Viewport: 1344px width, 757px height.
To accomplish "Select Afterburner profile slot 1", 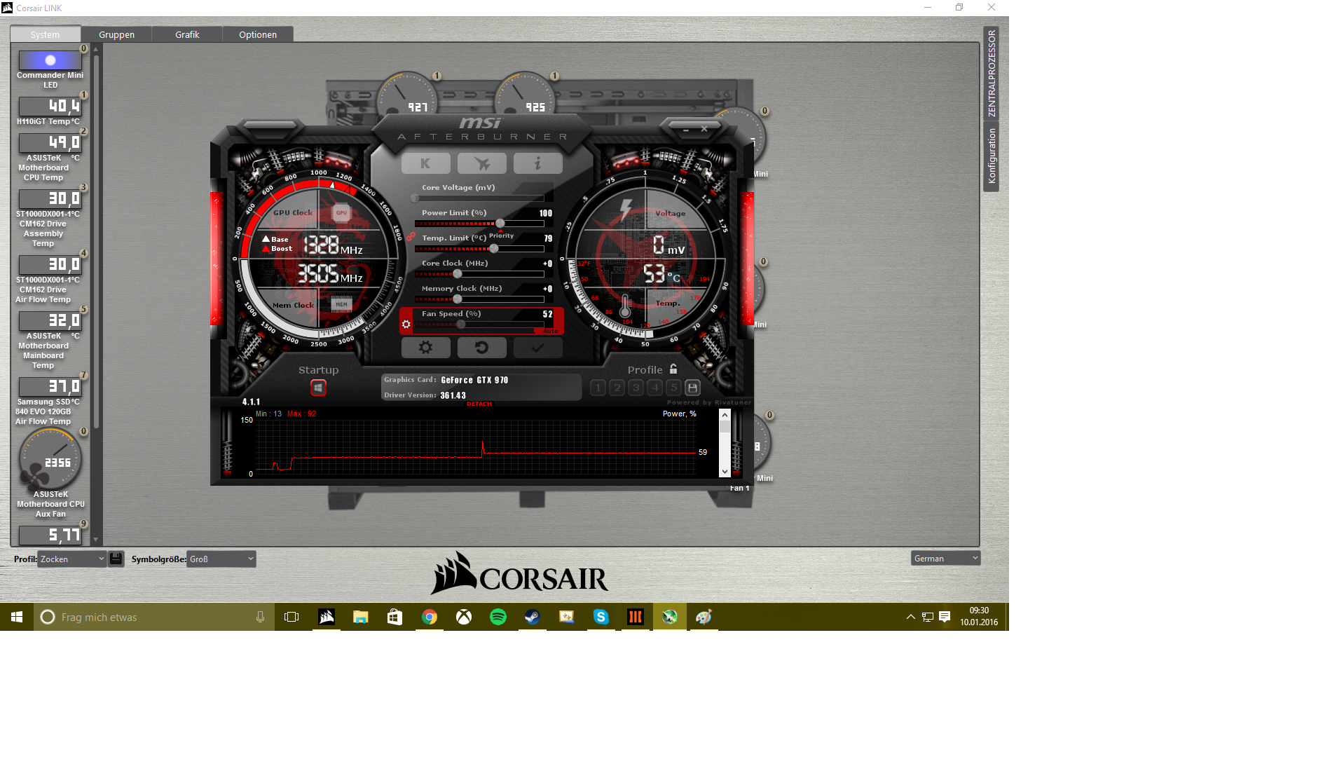I will coord(598,388).
